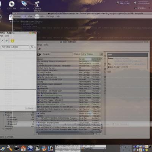Viewport: 152px width, 152px height.
Task: Select the 'Call for Papers' message row
Action: 69,125
